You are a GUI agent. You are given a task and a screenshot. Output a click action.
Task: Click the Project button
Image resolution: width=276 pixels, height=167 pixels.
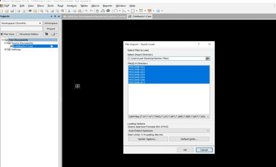tap(51, 29)
